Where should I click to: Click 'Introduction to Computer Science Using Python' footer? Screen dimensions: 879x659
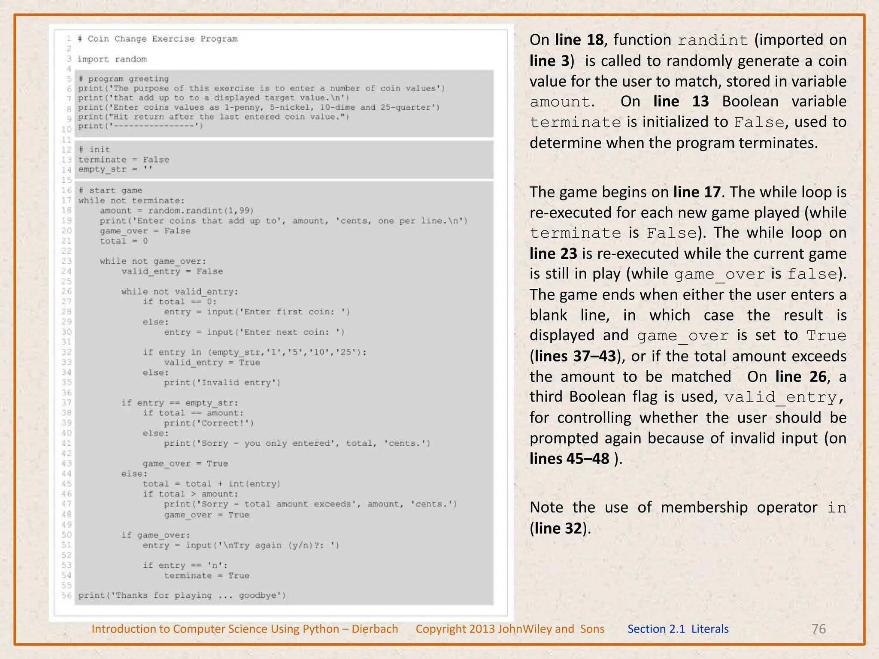click(216, 629)
